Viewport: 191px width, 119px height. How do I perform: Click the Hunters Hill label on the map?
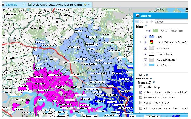[x=85, y=105]
